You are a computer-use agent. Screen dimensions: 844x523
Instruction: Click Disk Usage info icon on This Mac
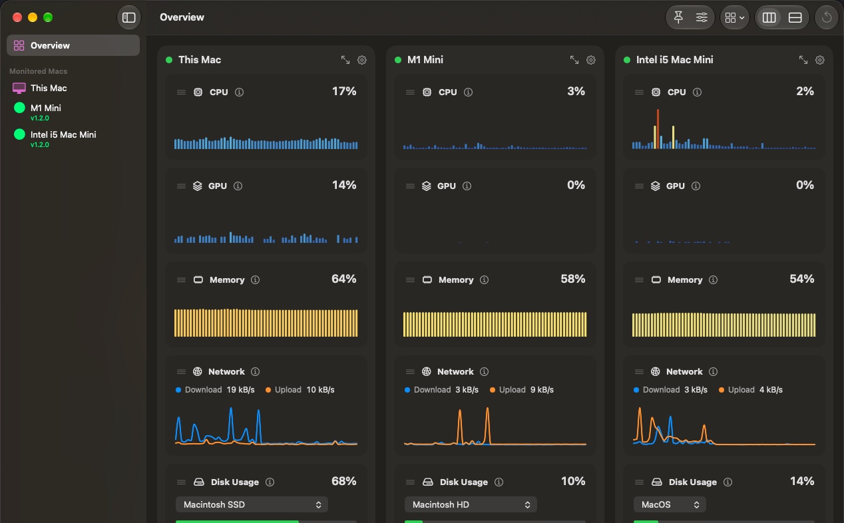(x=270, y=482)
